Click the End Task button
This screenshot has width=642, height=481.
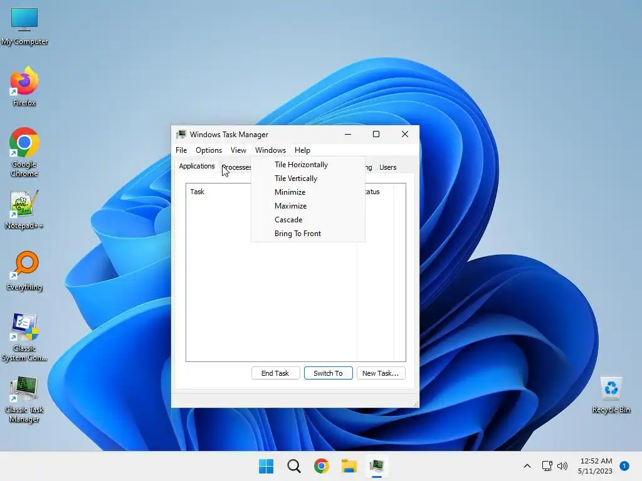coord(276,373)
